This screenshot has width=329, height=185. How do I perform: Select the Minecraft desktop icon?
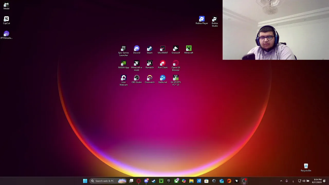pos(189,50)
